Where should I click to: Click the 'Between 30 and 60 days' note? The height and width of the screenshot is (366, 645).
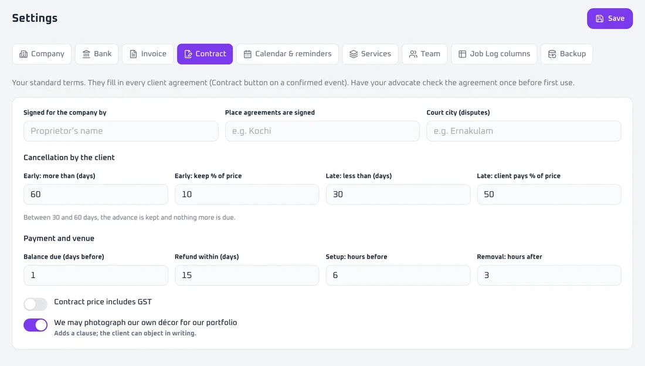129,218
